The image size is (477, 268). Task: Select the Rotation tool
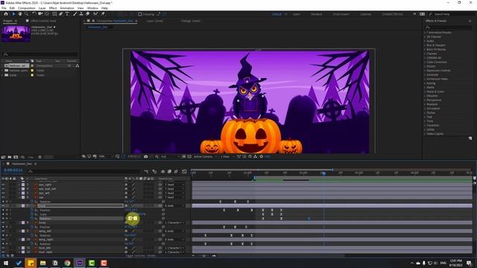coord(34,14)
